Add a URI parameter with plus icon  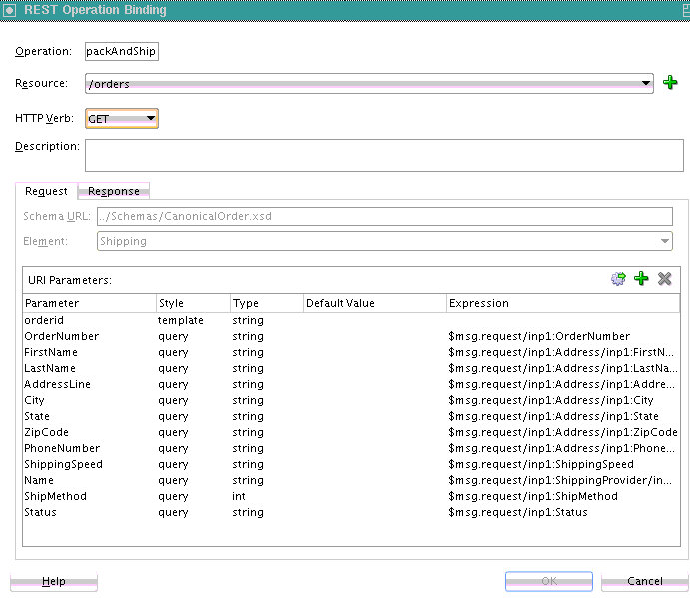(641, 279)
